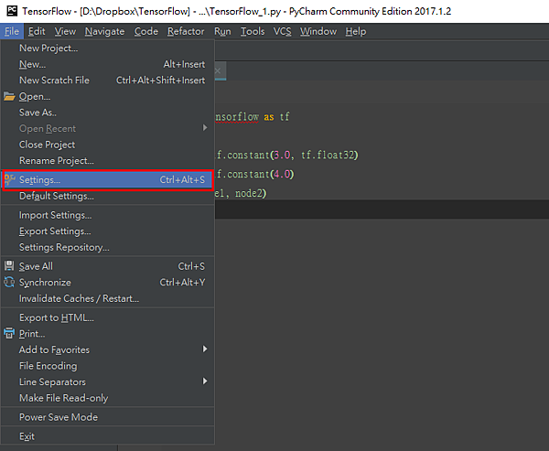The height and width of the screenshot is (451, 549).
Task: Choose File Encoding
Action: (107, 366)
